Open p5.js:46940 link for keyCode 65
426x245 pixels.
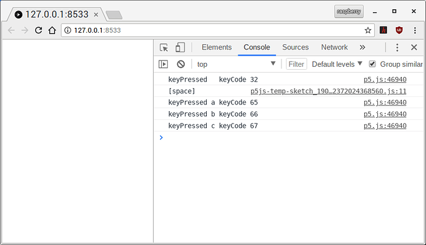pyautogui.click(x=385, y=102)
